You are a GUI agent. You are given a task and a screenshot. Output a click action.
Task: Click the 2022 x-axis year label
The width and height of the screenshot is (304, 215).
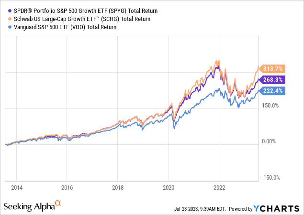(x=219, y=188)
